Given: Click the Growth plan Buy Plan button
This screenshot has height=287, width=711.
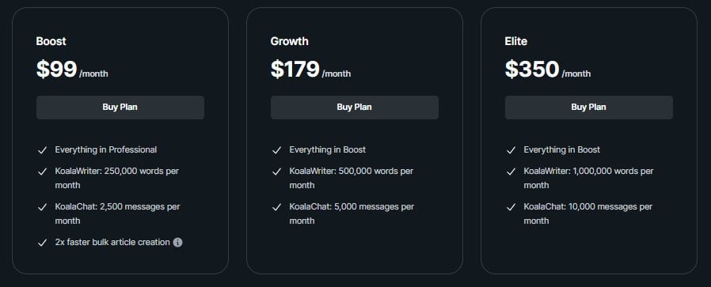Looking at the screenshot, I should [x=355, y=108].
